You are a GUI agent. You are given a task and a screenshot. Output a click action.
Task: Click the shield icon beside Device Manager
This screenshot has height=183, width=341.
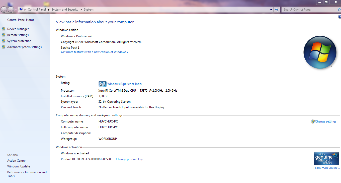tap(4, 29)
